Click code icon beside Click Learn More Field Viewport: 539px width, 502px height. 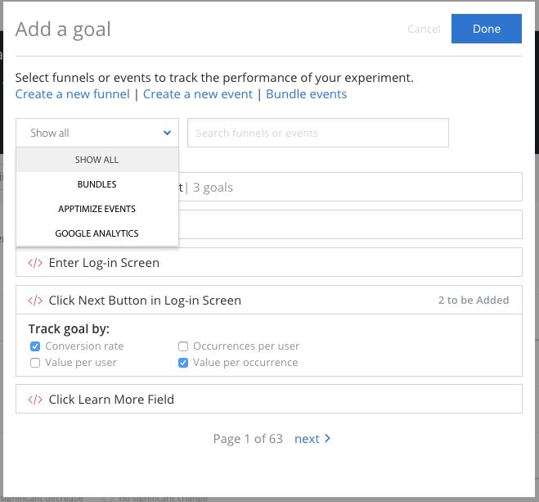35,400
